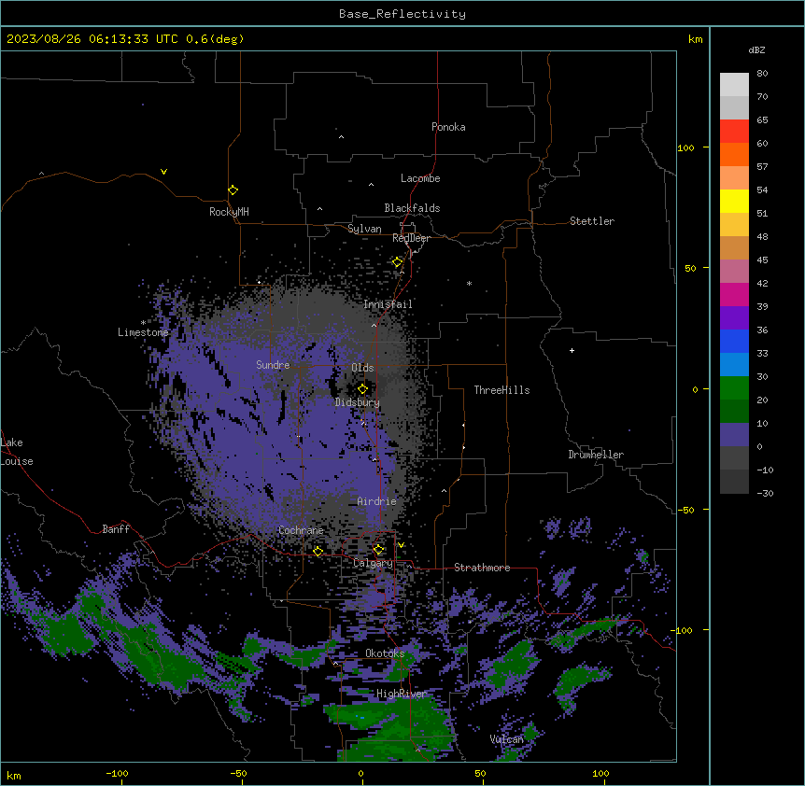Click the -30 value on dBZ legend
The height and width of the screenshot is (786, 805).
[x=765, y=494]
